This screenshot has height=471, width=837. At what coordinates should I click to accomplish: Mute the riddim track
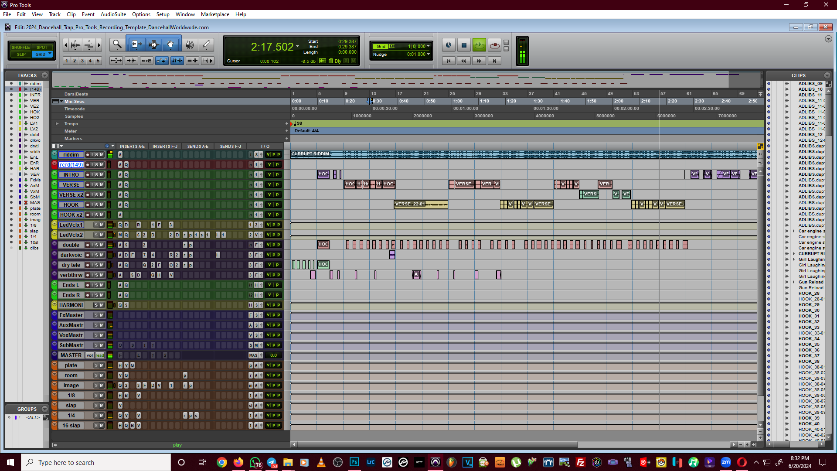pyautogui.click(x=102, y=155)
